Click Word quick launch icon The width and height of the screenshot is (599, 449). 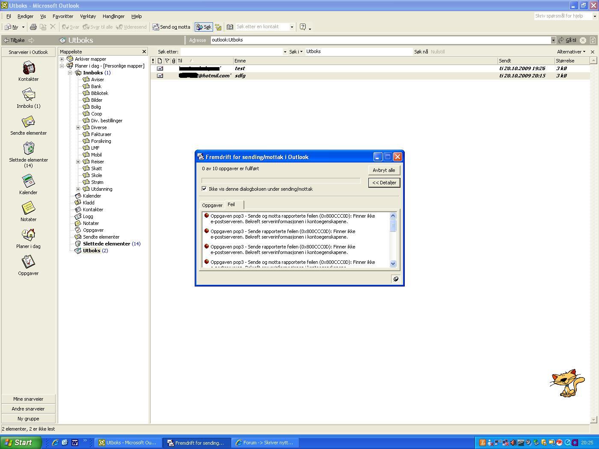pos(75,443)
